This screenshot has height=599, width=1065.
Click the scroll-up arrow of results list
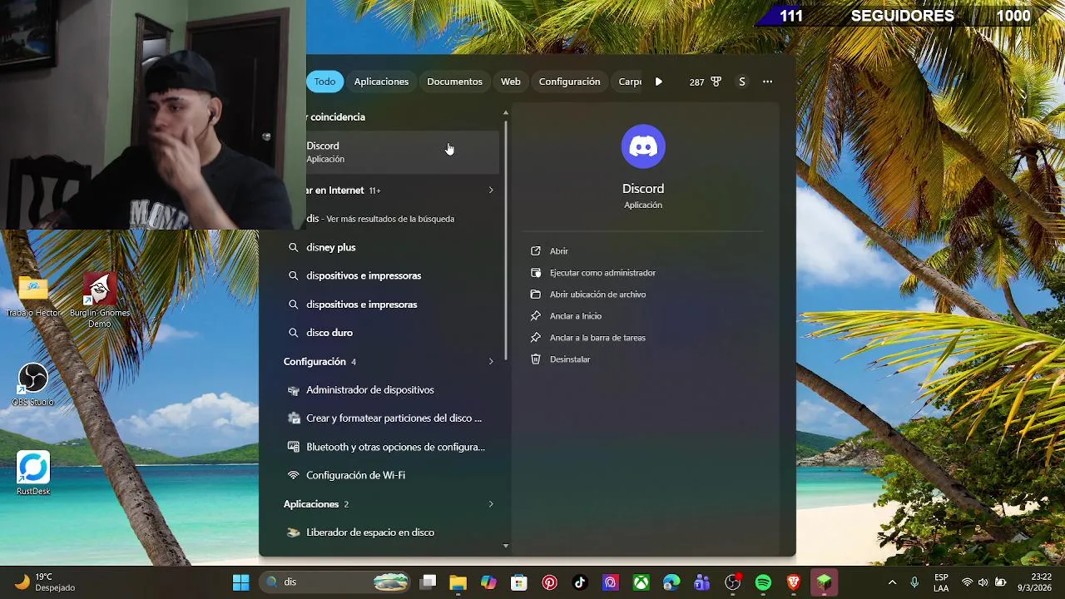(506, 113)
